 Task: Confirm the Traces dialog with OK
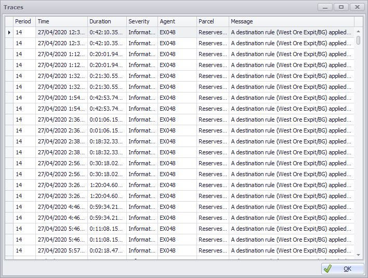343,269
